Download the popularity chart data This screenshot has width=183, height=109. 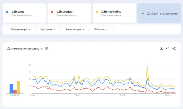coord(162,48)
